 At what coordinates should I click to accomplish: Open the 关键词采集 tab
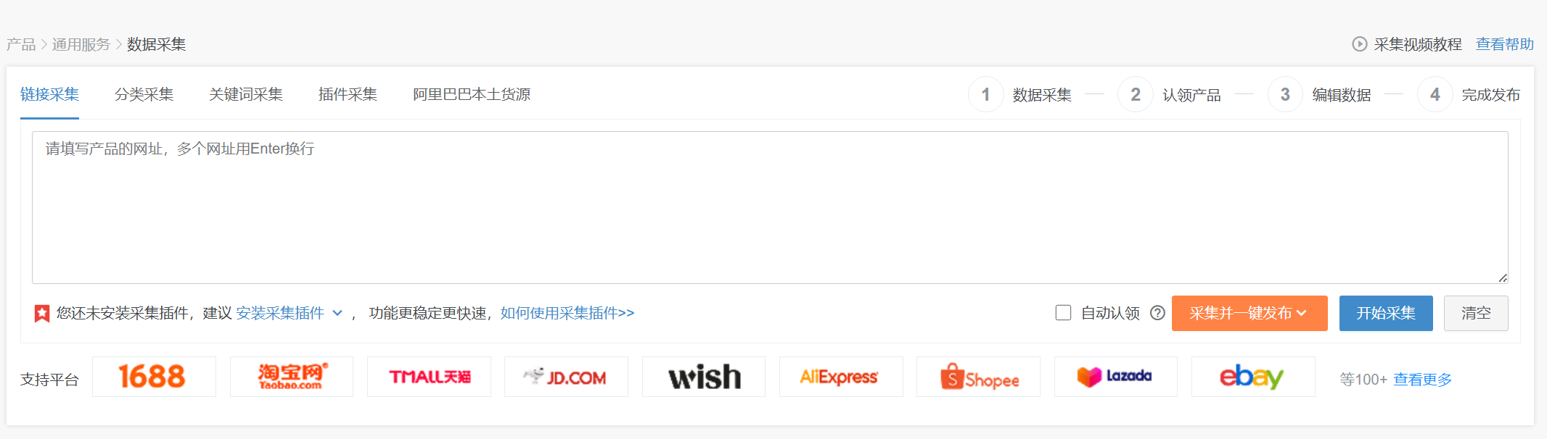coord(246,94)
